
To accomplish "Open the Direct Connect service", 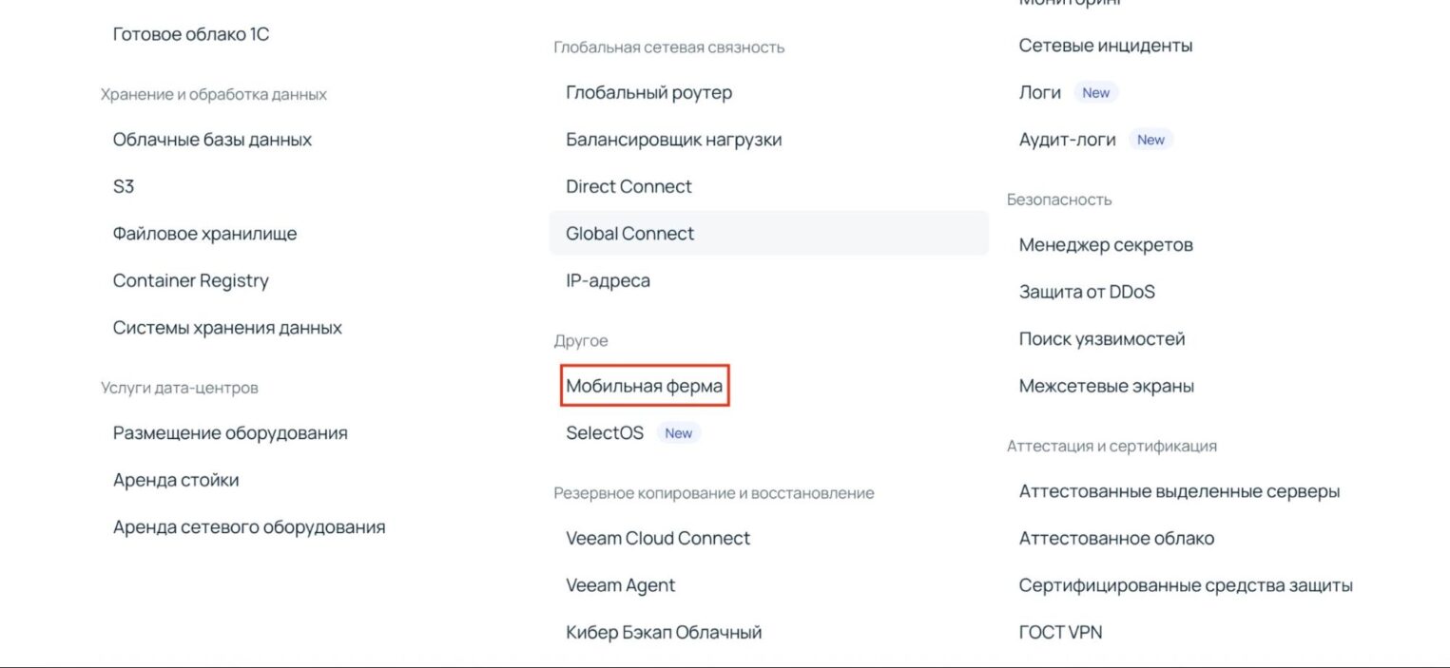I will coord(628,187).
